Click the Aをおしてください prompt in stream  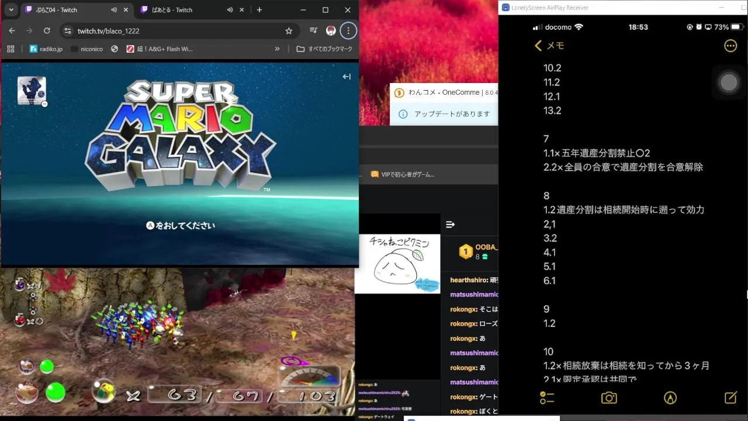[181, 225]
